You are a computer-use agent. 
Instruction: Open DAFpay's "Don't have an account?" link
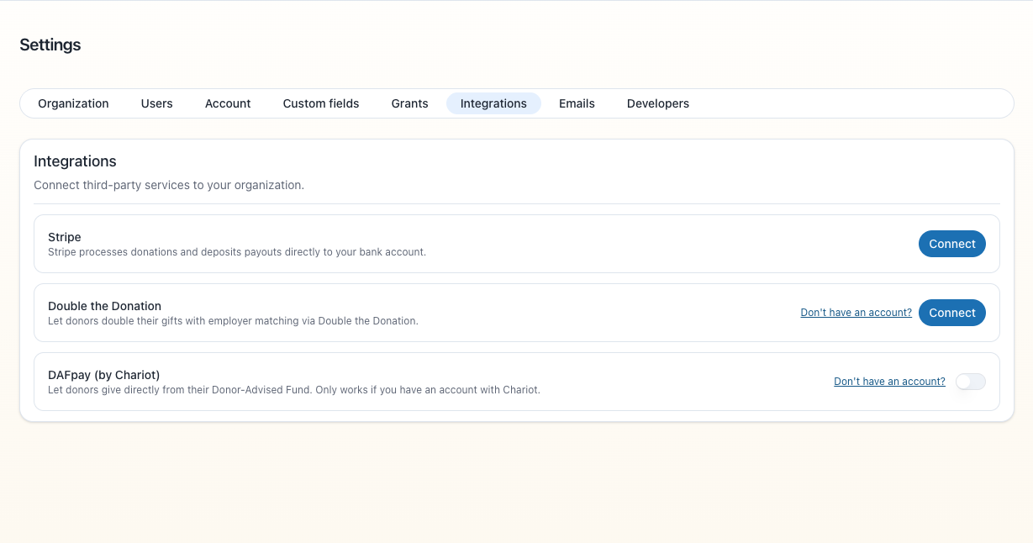(x=889, y=382)
